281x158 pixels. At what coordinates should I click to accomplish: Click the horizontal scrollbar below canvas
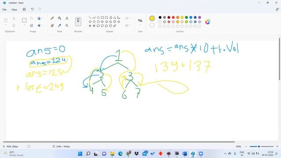pyautogui.click(x=119, y=142)
